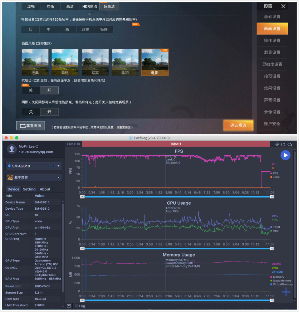Enable the Log checkbox
This screenshot has width=299, height=312.
tap(76, 306)
